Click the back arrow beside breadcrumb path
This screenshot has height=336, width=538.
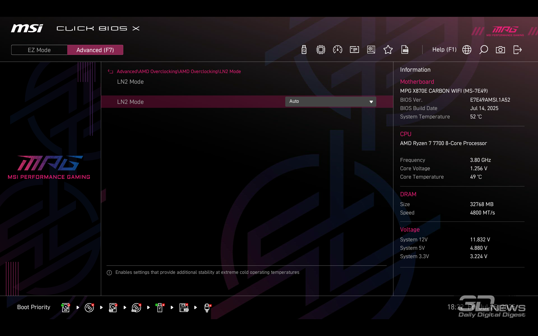click(x=110, y=72)
